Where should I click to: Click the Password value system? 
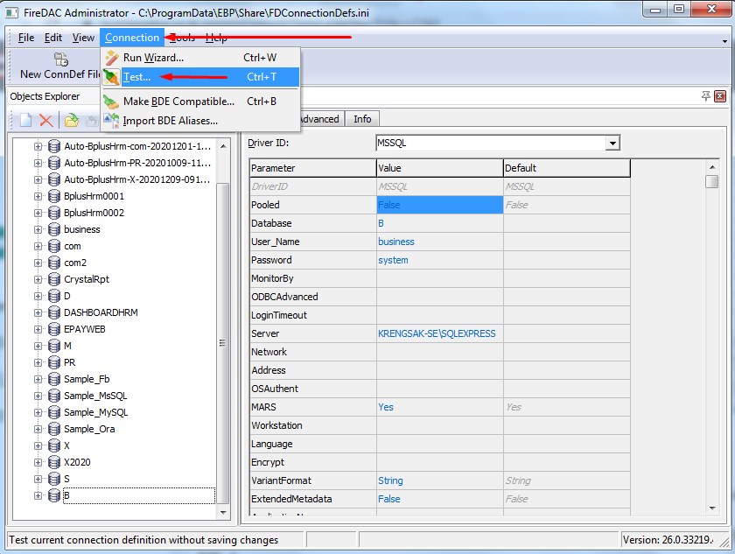click(x=439, y=260)
